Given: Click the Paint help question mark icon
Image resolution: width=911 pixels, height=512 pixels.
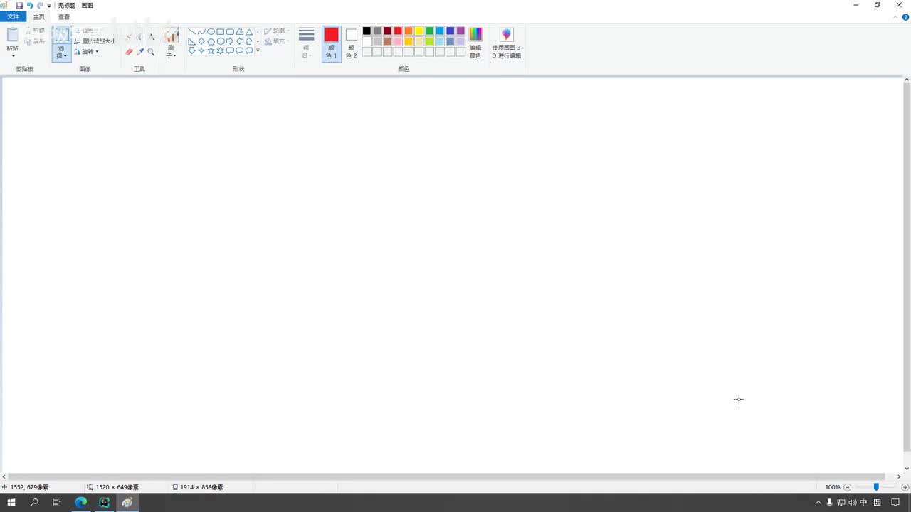Looking at the screenshot, I should [x=905, y=17].
